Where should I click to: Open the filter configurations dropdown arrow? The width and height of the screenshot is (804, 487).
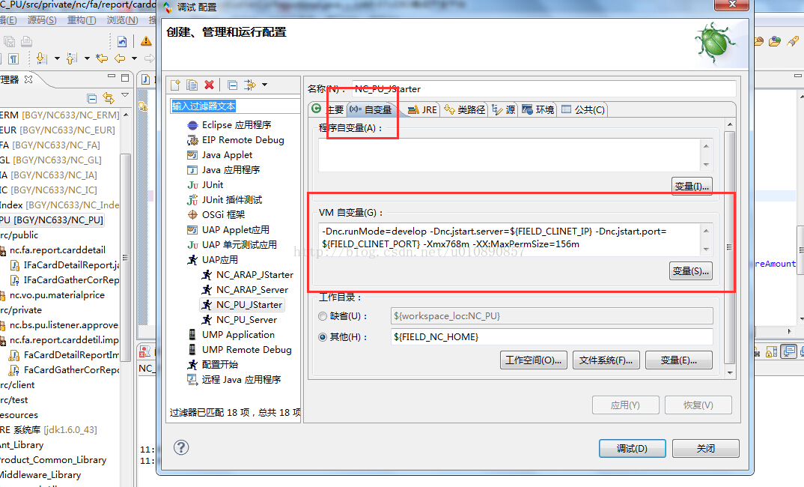pyautogui.click(x=264, y=85)
